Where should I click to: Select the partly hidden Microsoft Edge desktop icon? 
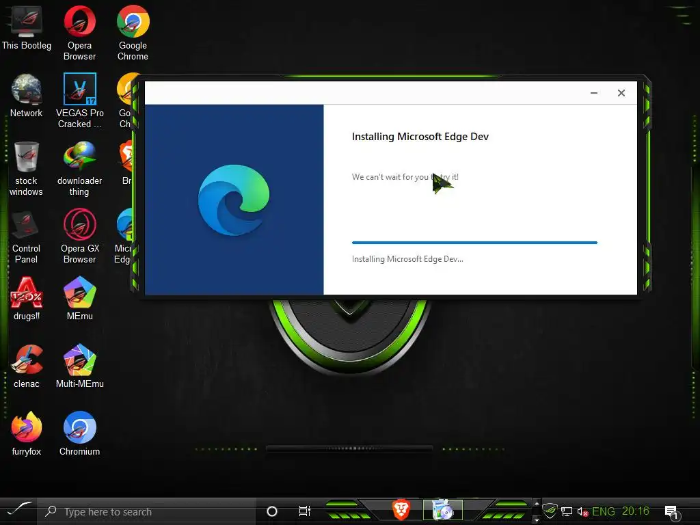click(123, 236)
